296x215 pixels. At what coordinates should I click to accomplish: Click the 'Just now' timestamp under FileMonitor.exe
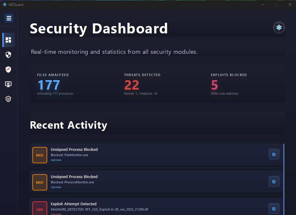pyautogui.click(x=56, y=160)
